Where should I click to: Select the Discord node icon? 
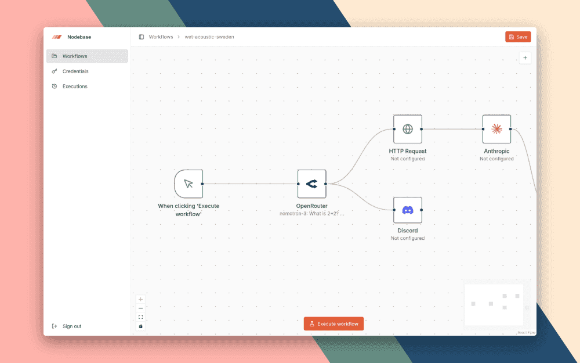coord(408,210)
